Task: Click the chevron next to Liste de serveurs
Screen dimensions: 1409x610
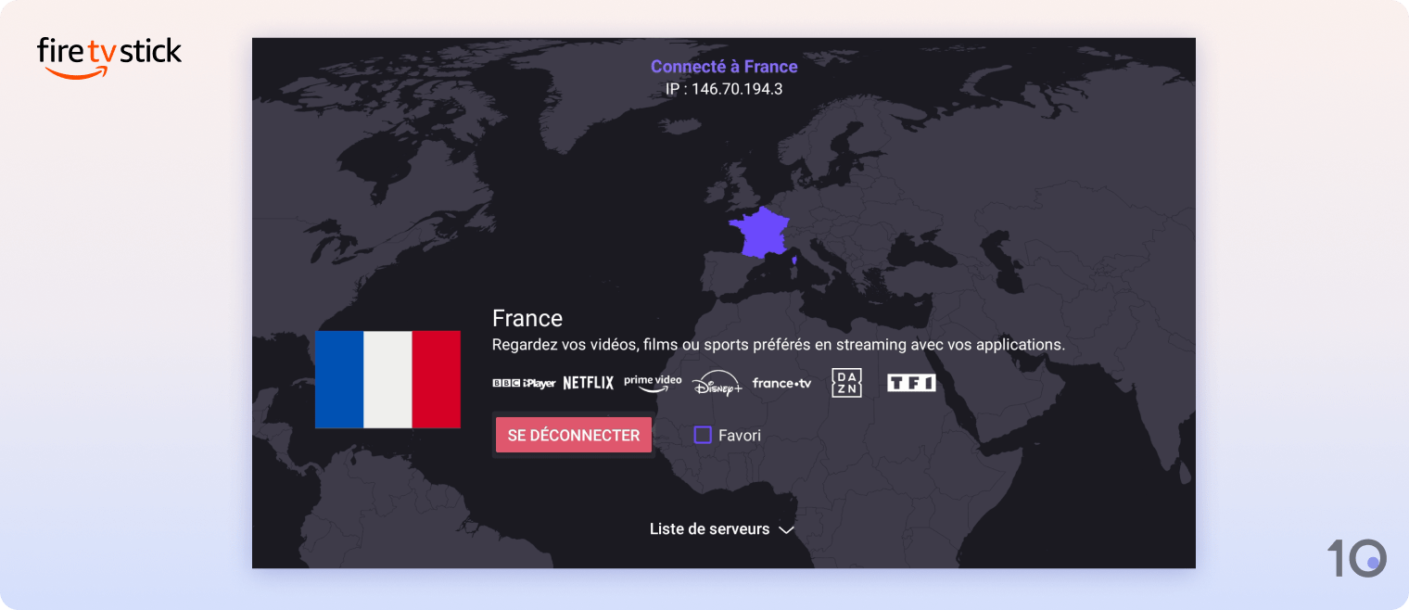Action: tap(787, 530)
